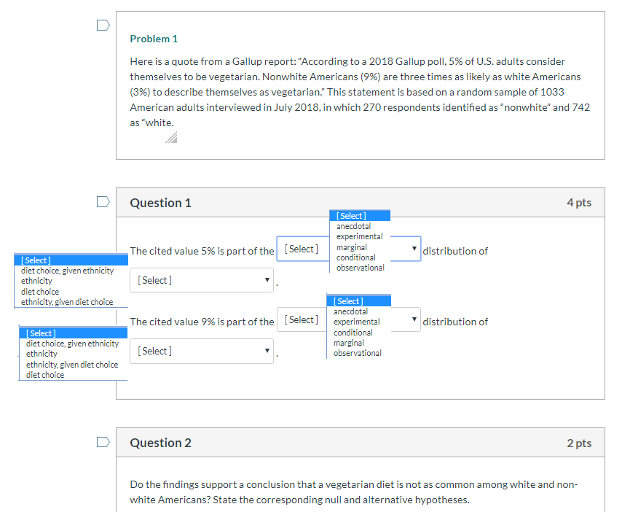Choose "ethnicity, given diet choice" in the upper-left list
Viewport: 622px width, 512px height.
point(67,302)
